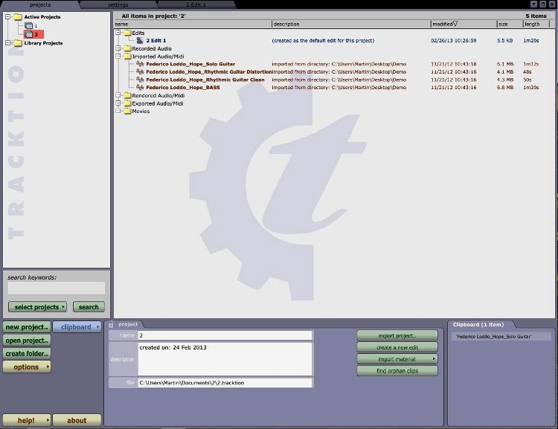Click the Rhythmic Guitar Clean waveform icon

[140, 80]
